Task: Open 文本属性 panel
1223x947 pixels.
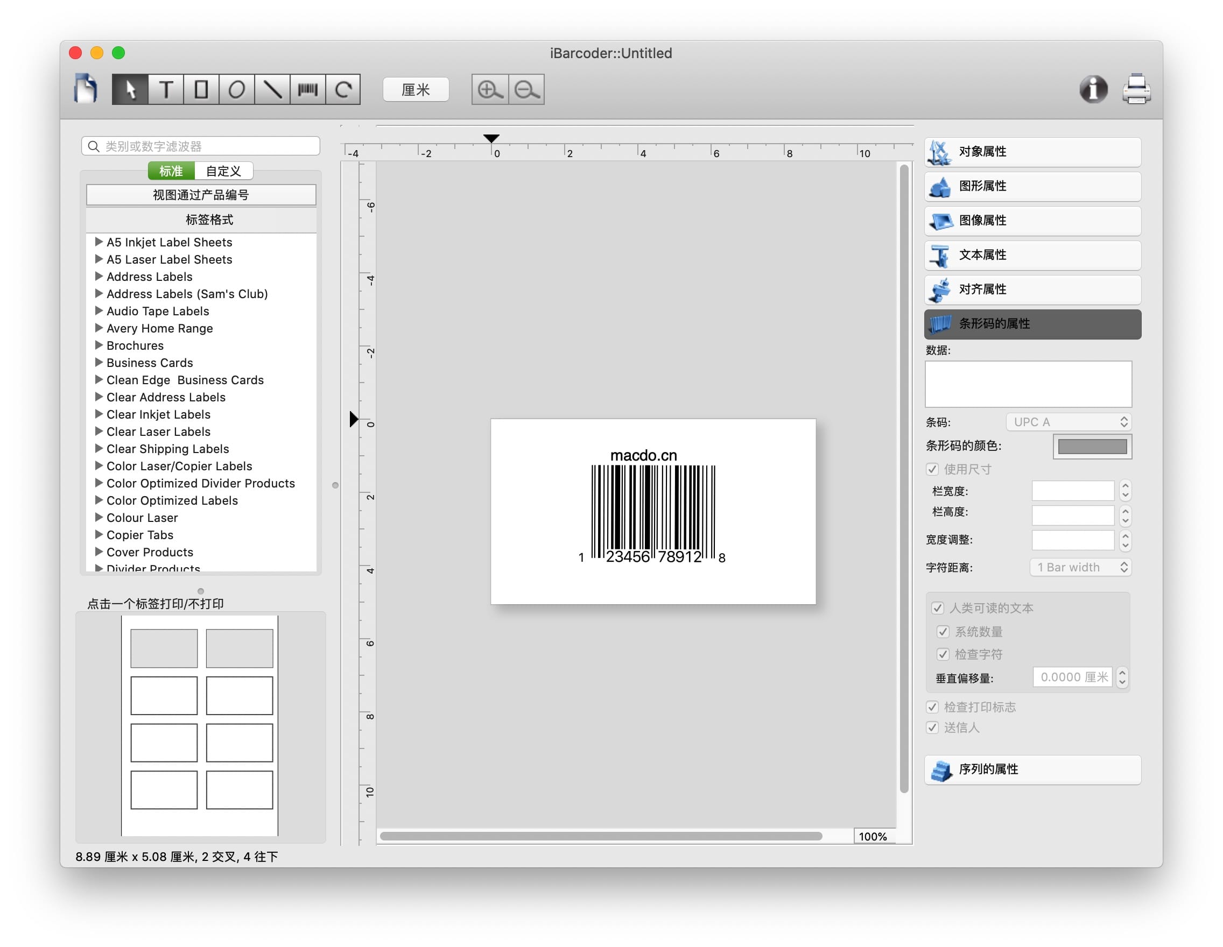Action: point(1032,255)
